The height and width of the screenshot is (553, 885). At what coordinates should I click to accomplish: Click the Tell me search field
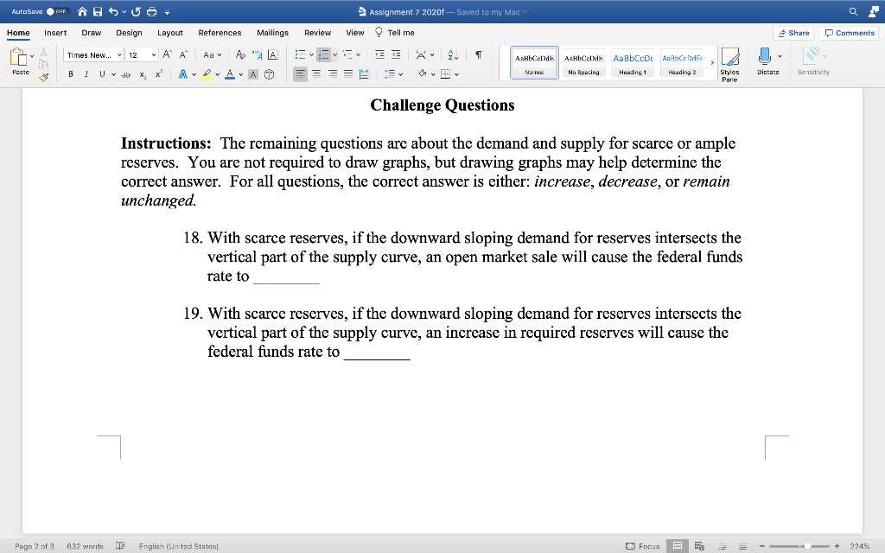395,33
